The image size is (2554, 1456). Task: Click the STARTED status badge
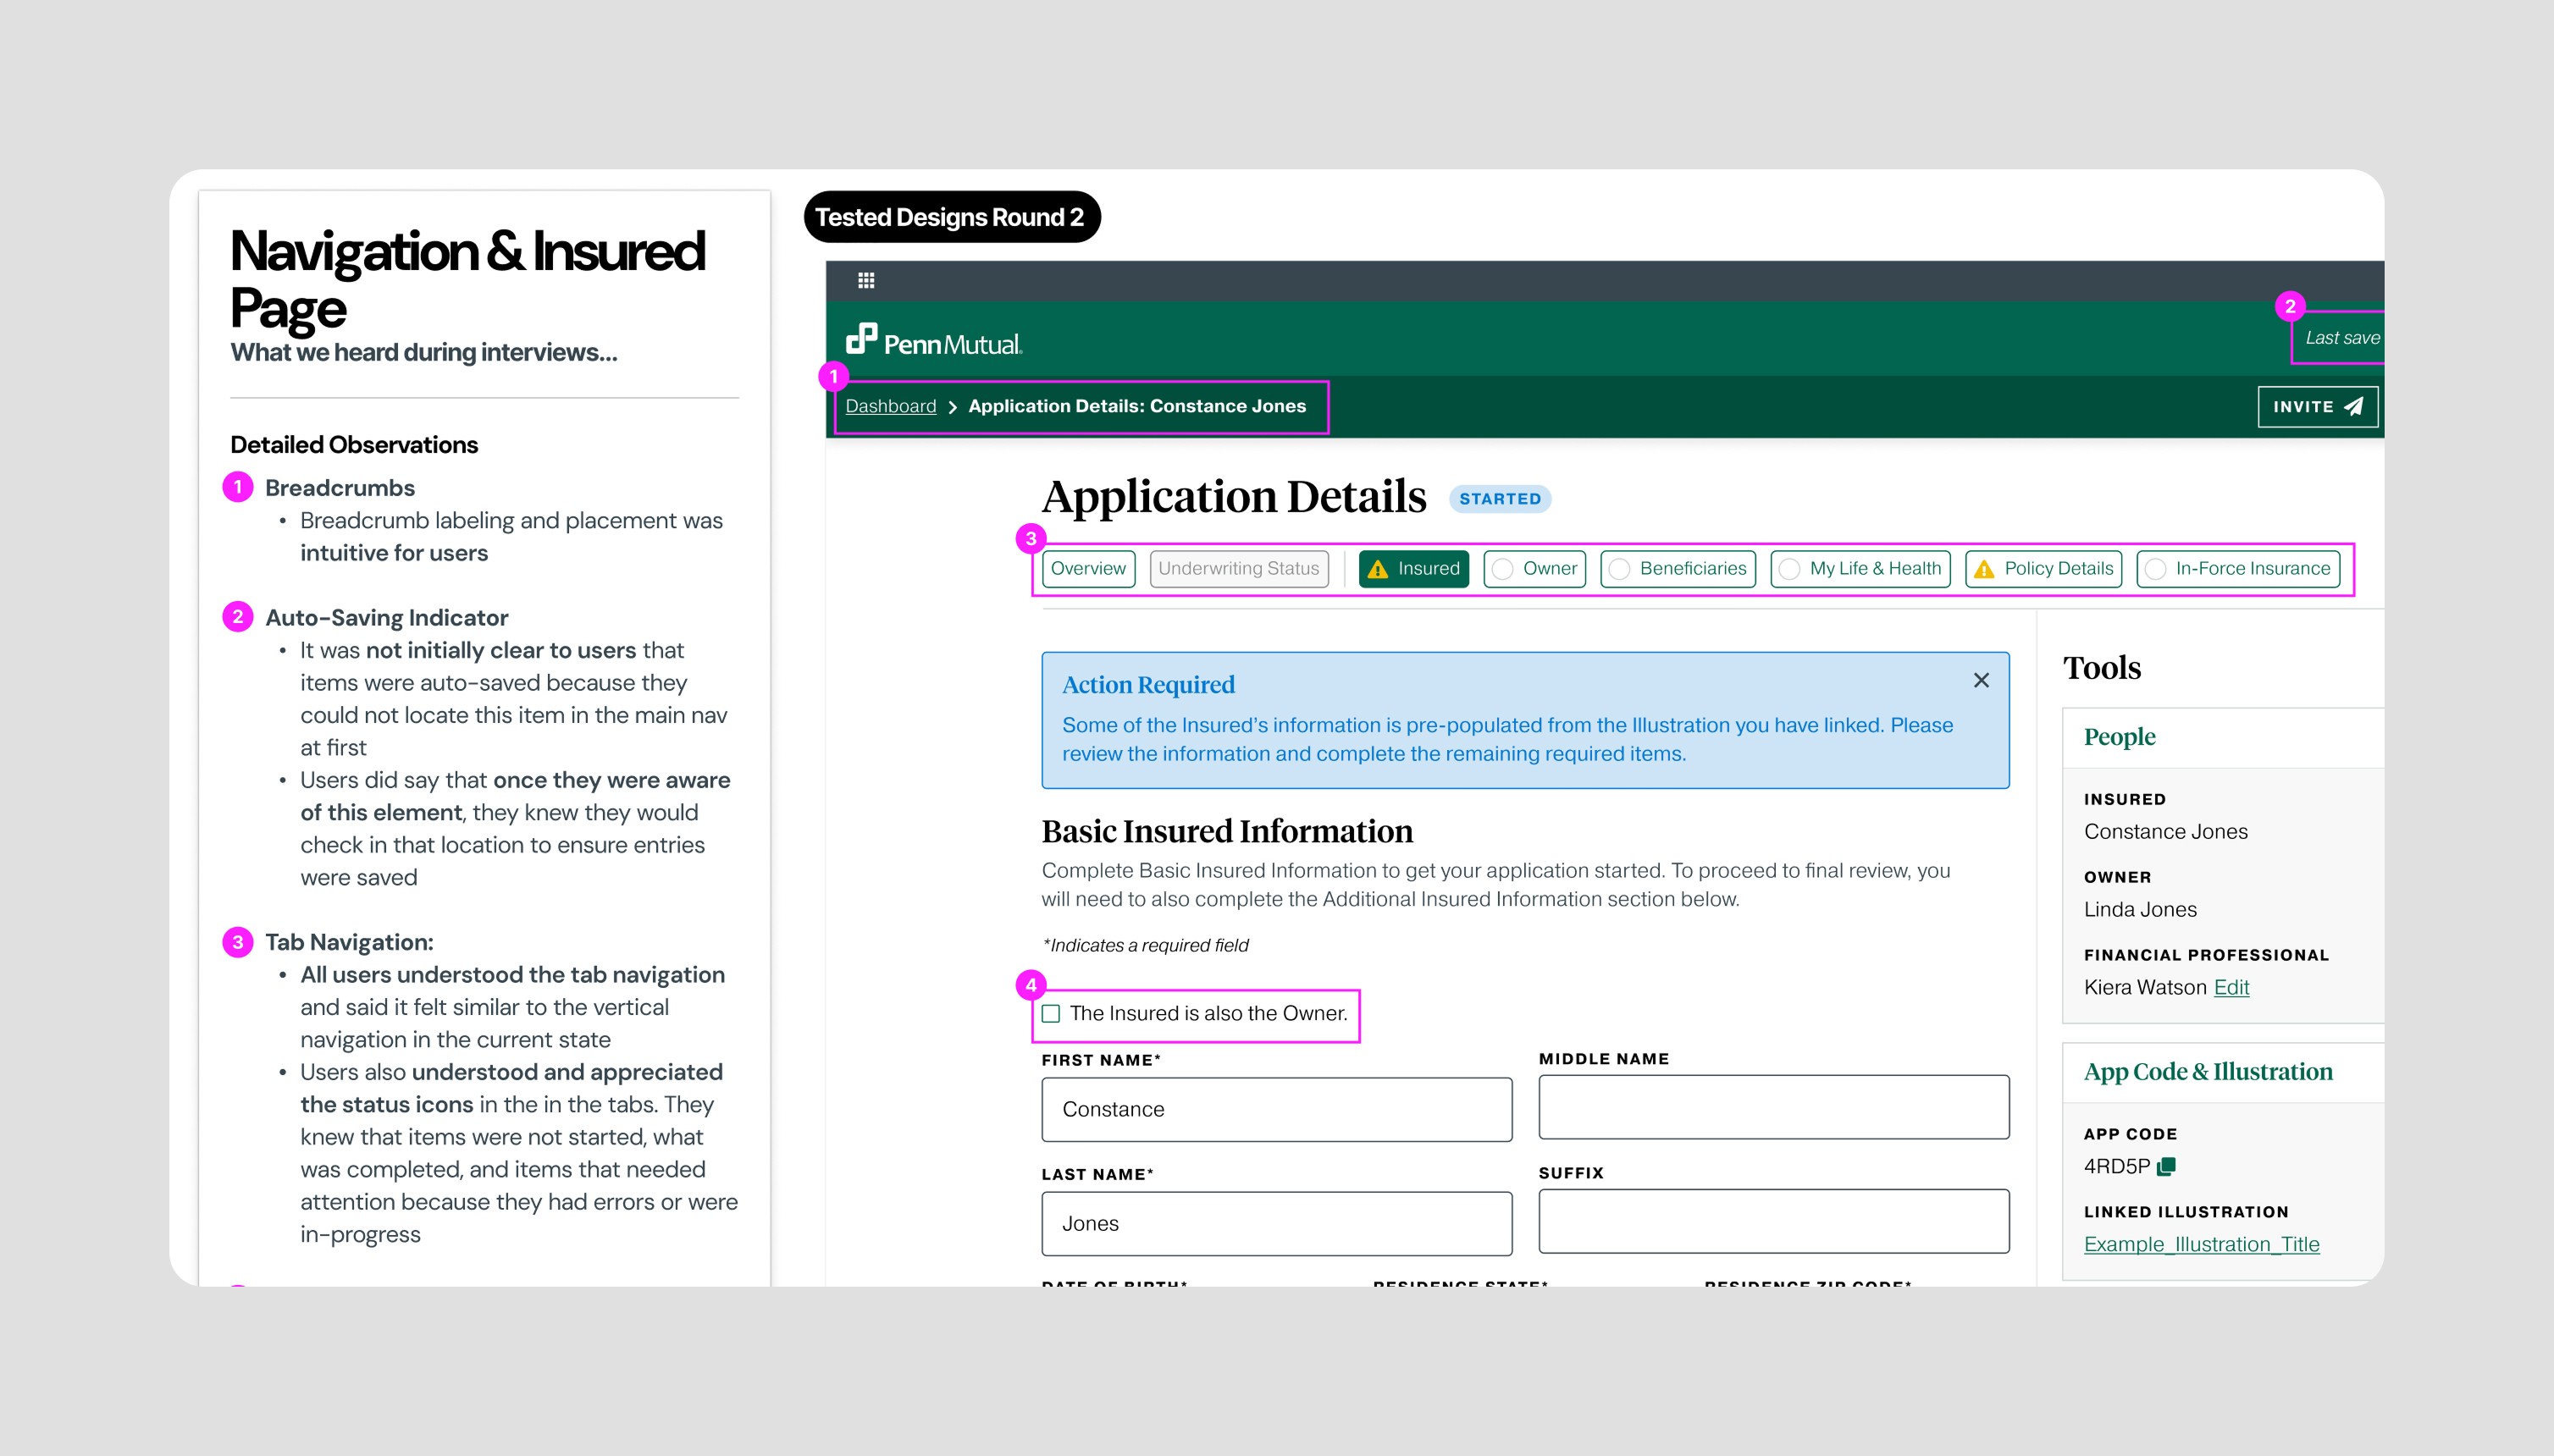point(1500,499)
